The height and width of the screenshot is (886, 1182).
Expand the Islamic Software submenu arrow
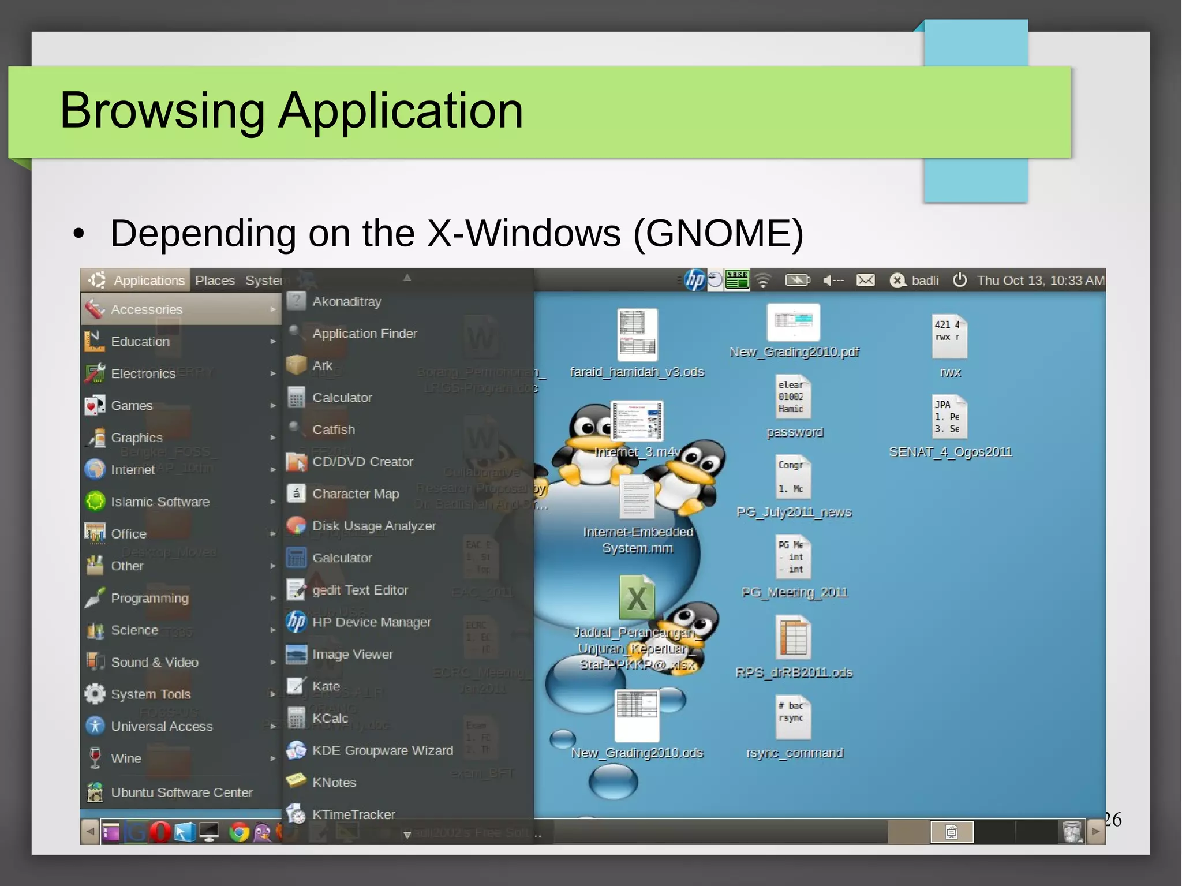tap(273, 502)
